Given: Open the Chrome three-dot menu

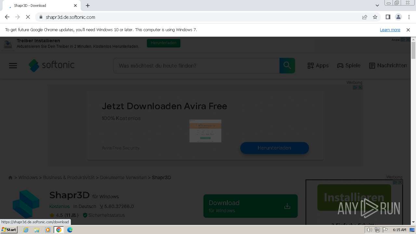Looking at the screenshot, I should pyautogui.click(x=409, y=17).
